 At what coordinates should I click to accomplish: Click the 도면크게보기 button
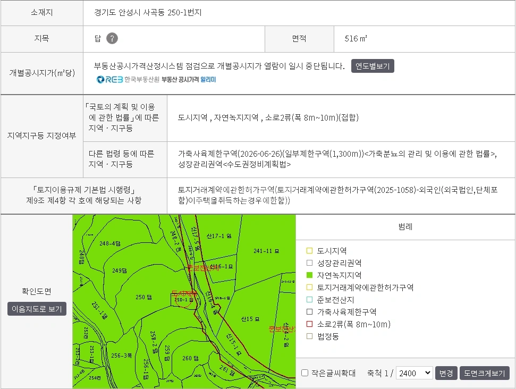pos(485,373)
